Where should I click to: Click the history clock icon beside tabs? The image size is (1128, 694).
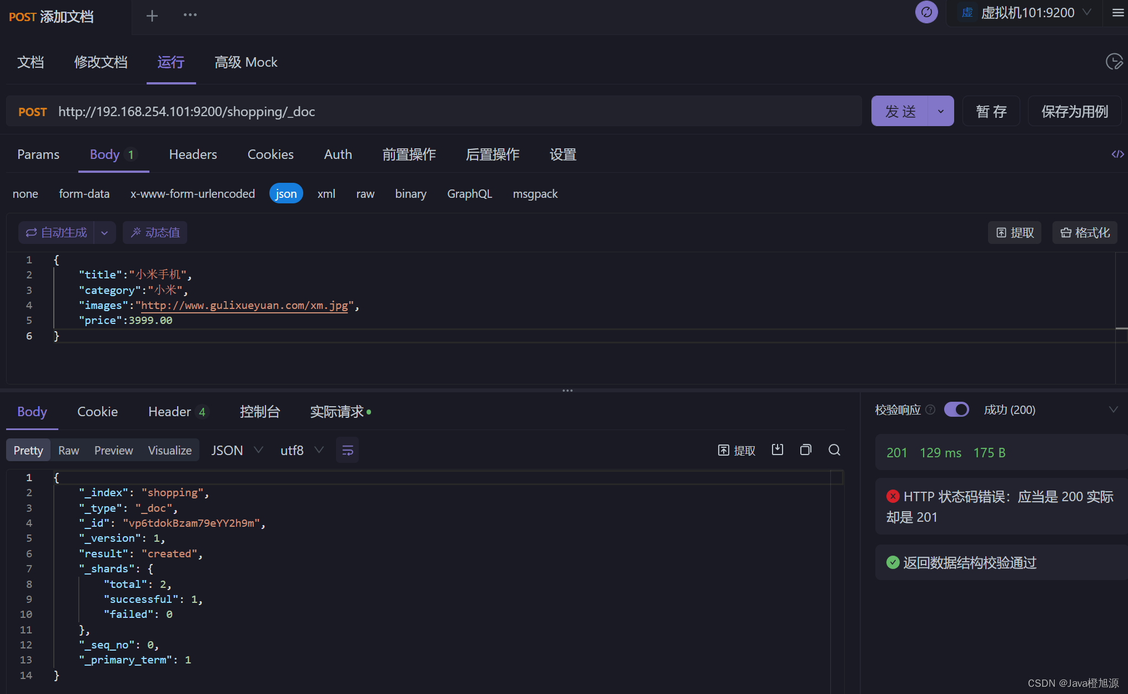pos(1114,62)
